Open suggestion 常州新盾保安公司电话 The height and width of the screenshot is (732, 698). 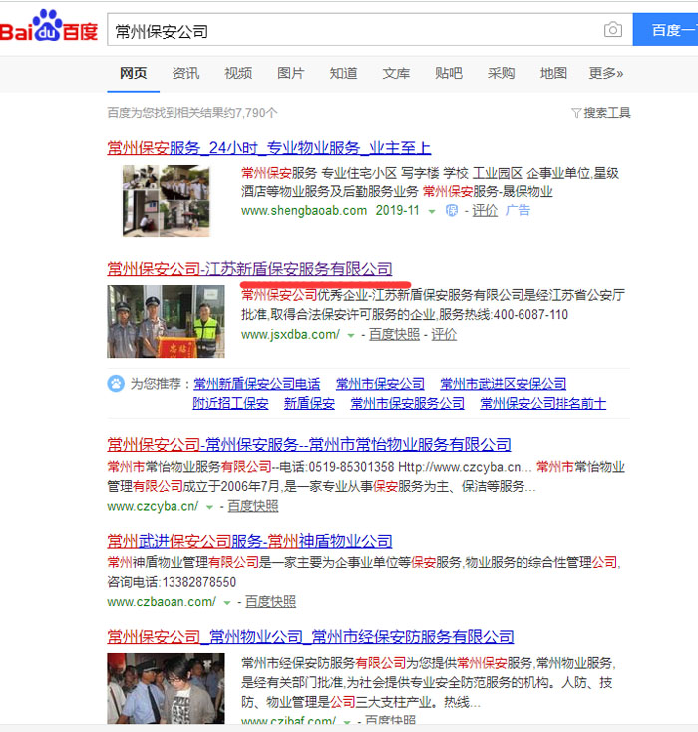[x=257, y=384]
